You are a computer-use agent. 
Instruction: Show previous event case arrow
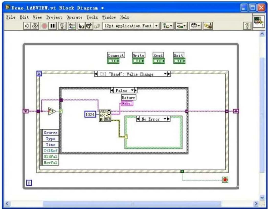(96, 74)
